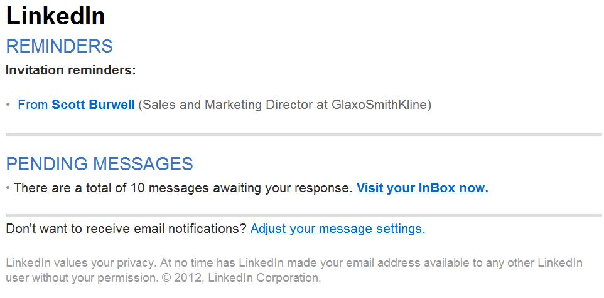Click the bullet before the pending messages line

pos(8,187)
